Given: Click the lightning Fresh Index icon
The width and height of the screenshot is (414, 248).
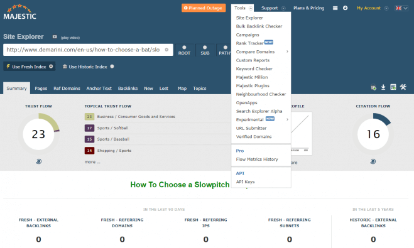Looking at the screenshot, I should 8,66.
